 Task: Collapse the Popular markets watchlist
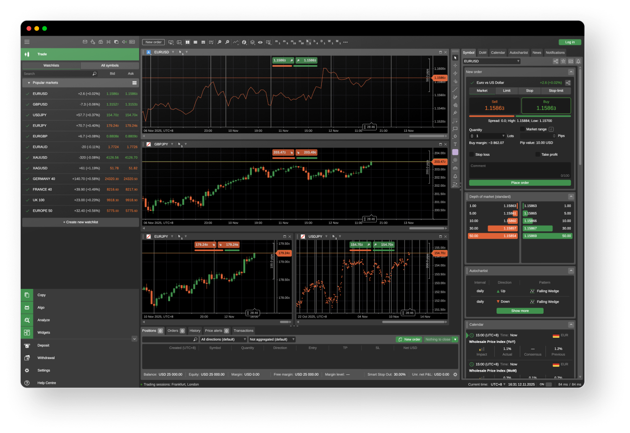coord(29,83)
